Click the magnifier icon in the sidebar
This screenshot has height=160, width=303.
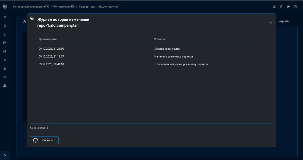(x=5, y=77)
